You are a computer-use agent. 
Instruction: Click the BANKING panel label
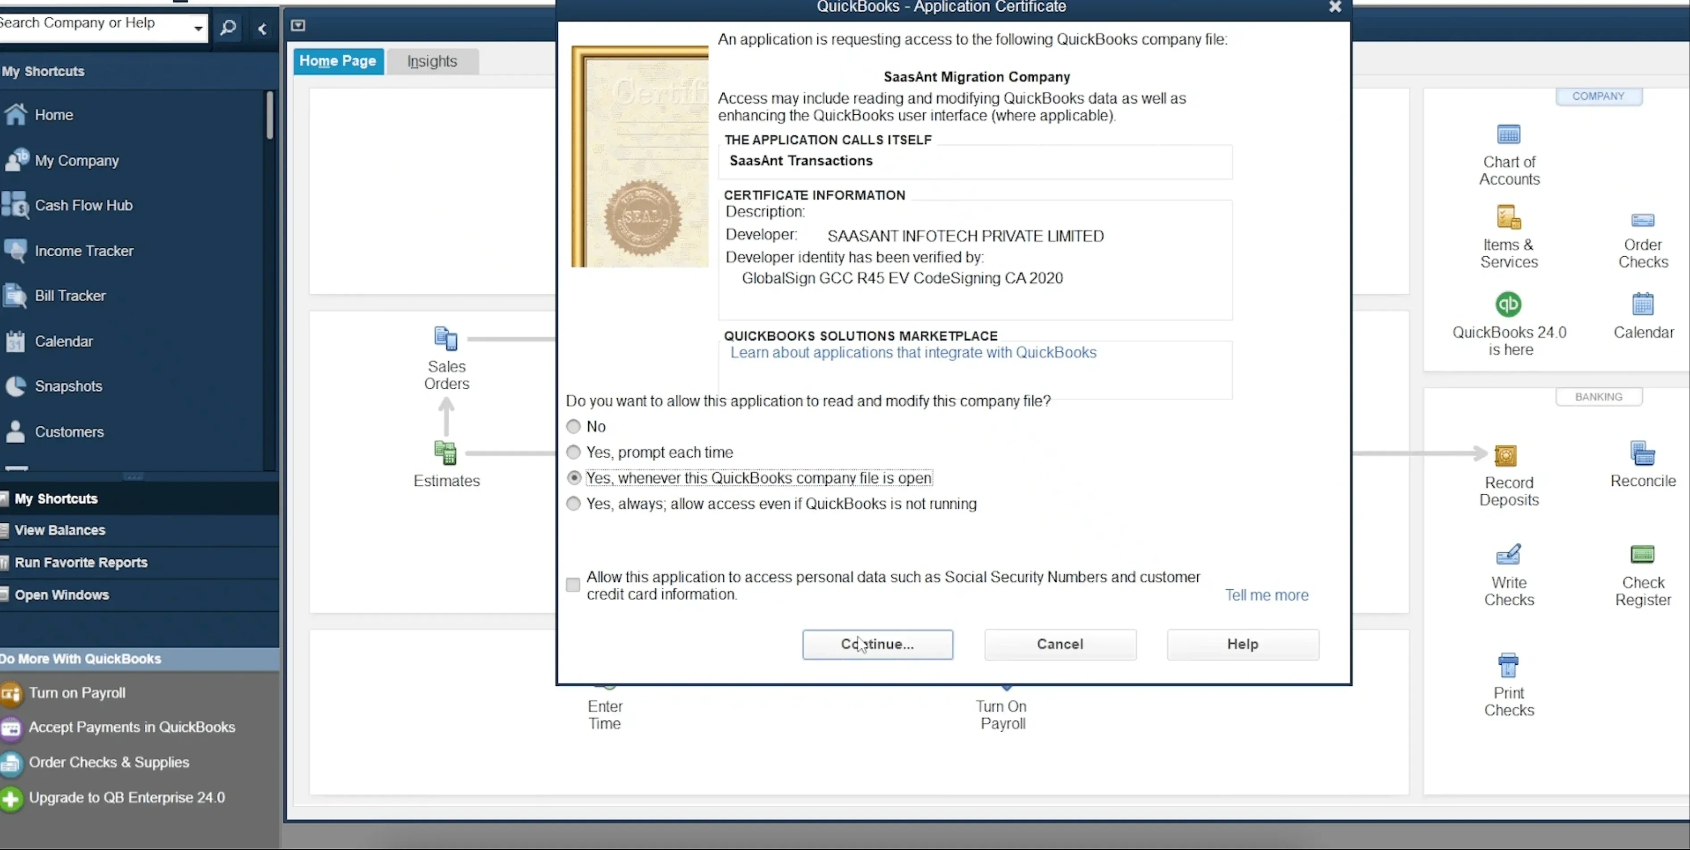(1598, 397)
